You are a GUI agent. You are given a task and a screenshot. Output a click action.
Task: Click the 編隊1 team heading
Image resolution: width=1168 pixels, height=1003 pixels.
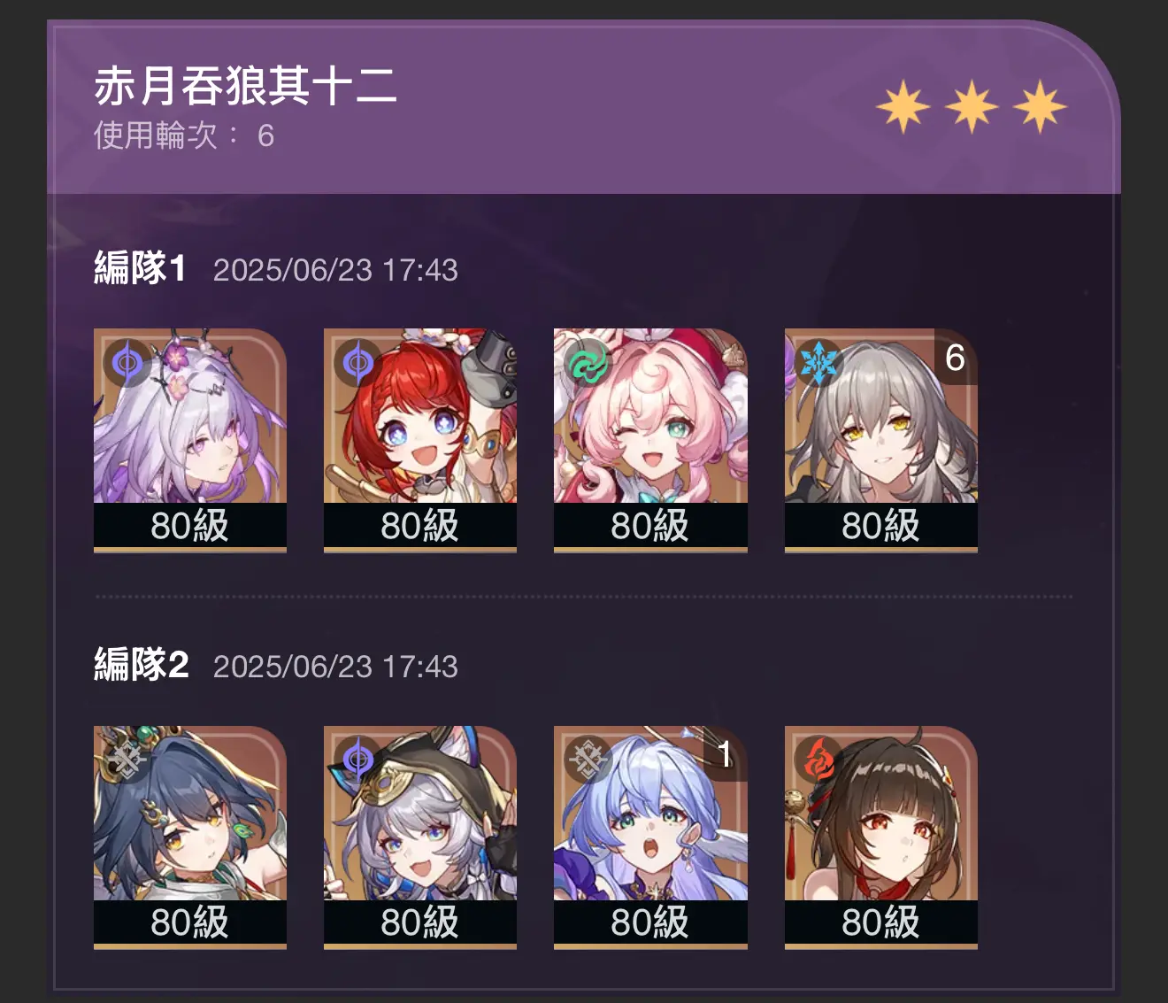141,268
